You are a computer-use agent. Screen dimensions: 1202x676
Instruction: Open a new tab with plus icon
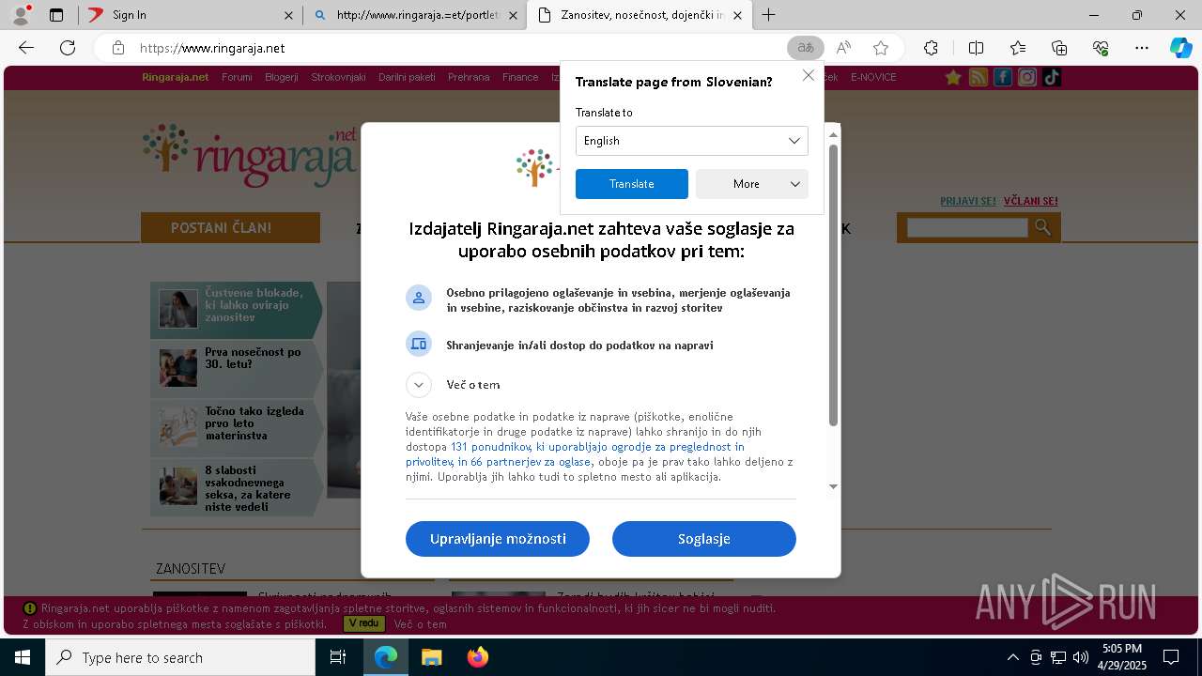tap(769, 15)
